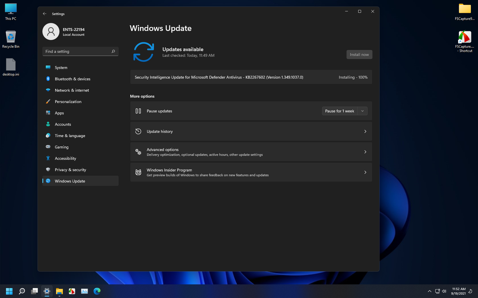Open the Personalization section
Screen dimensions: 478x298
[80, 101]
